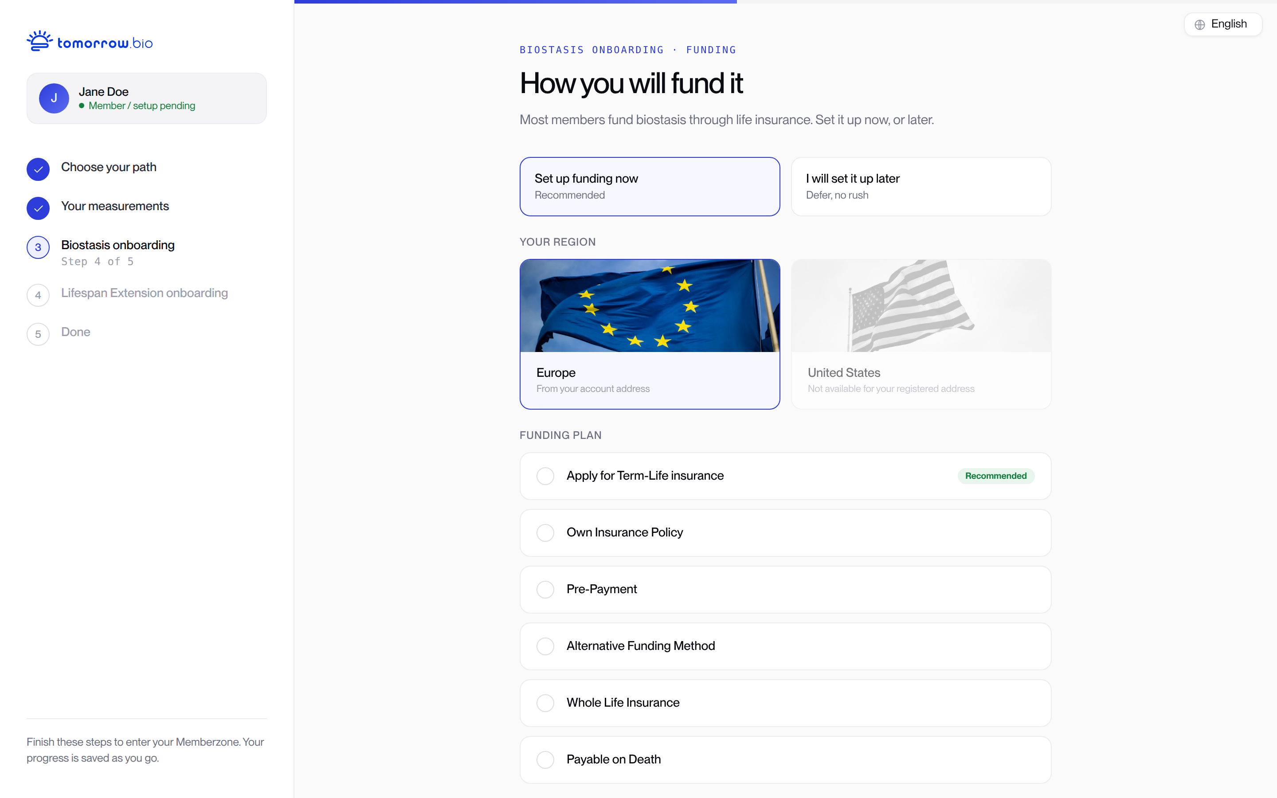
Task: Click the 'FUNDING PLAN' section label
Action: click(560, 435)
